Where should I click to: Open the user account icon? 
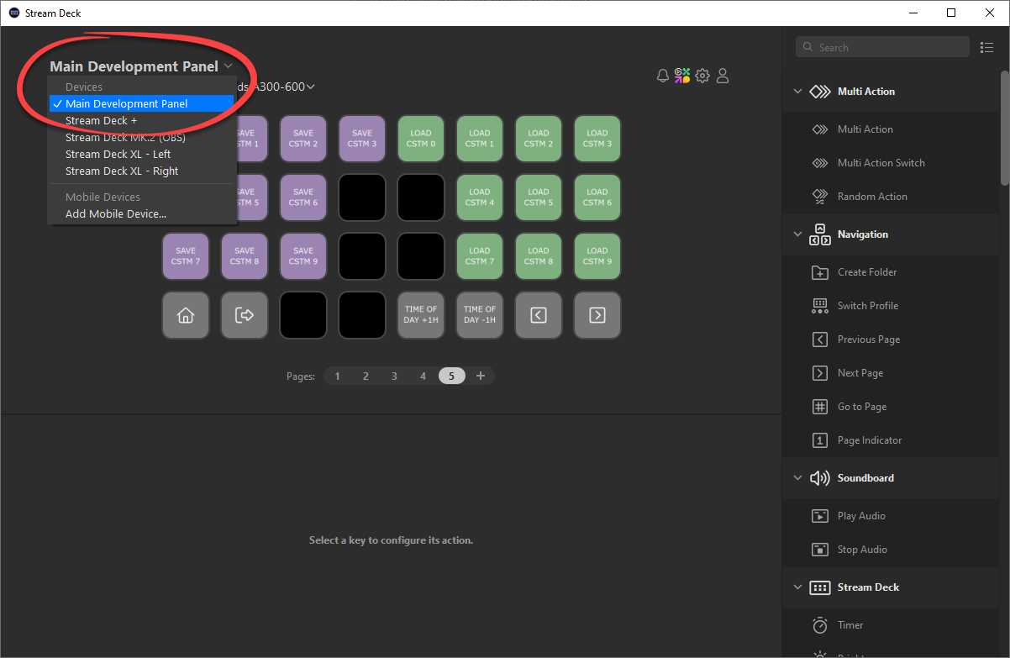click(x=723, y=76)
